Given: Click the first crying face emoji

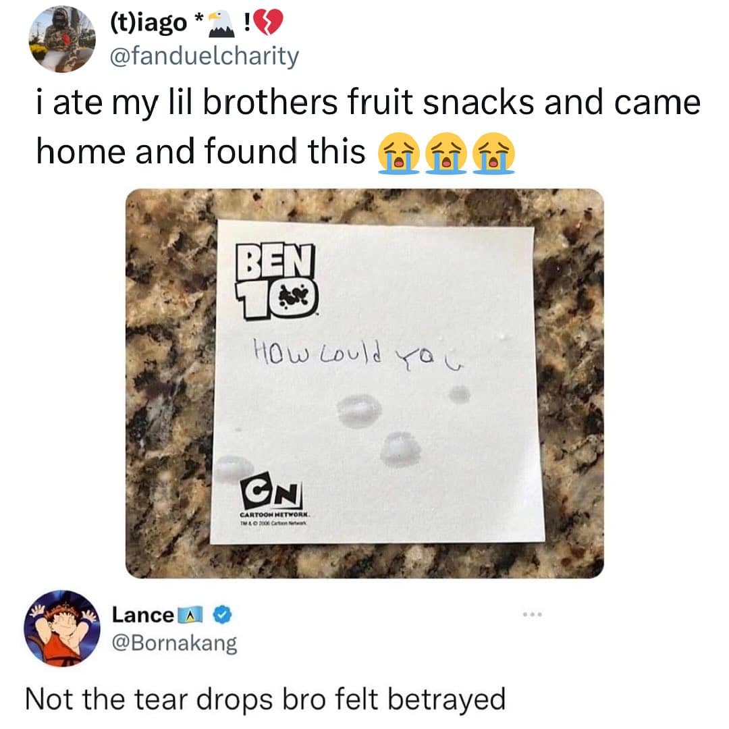Looking at the screenshot, I should [x=399, y=153].
